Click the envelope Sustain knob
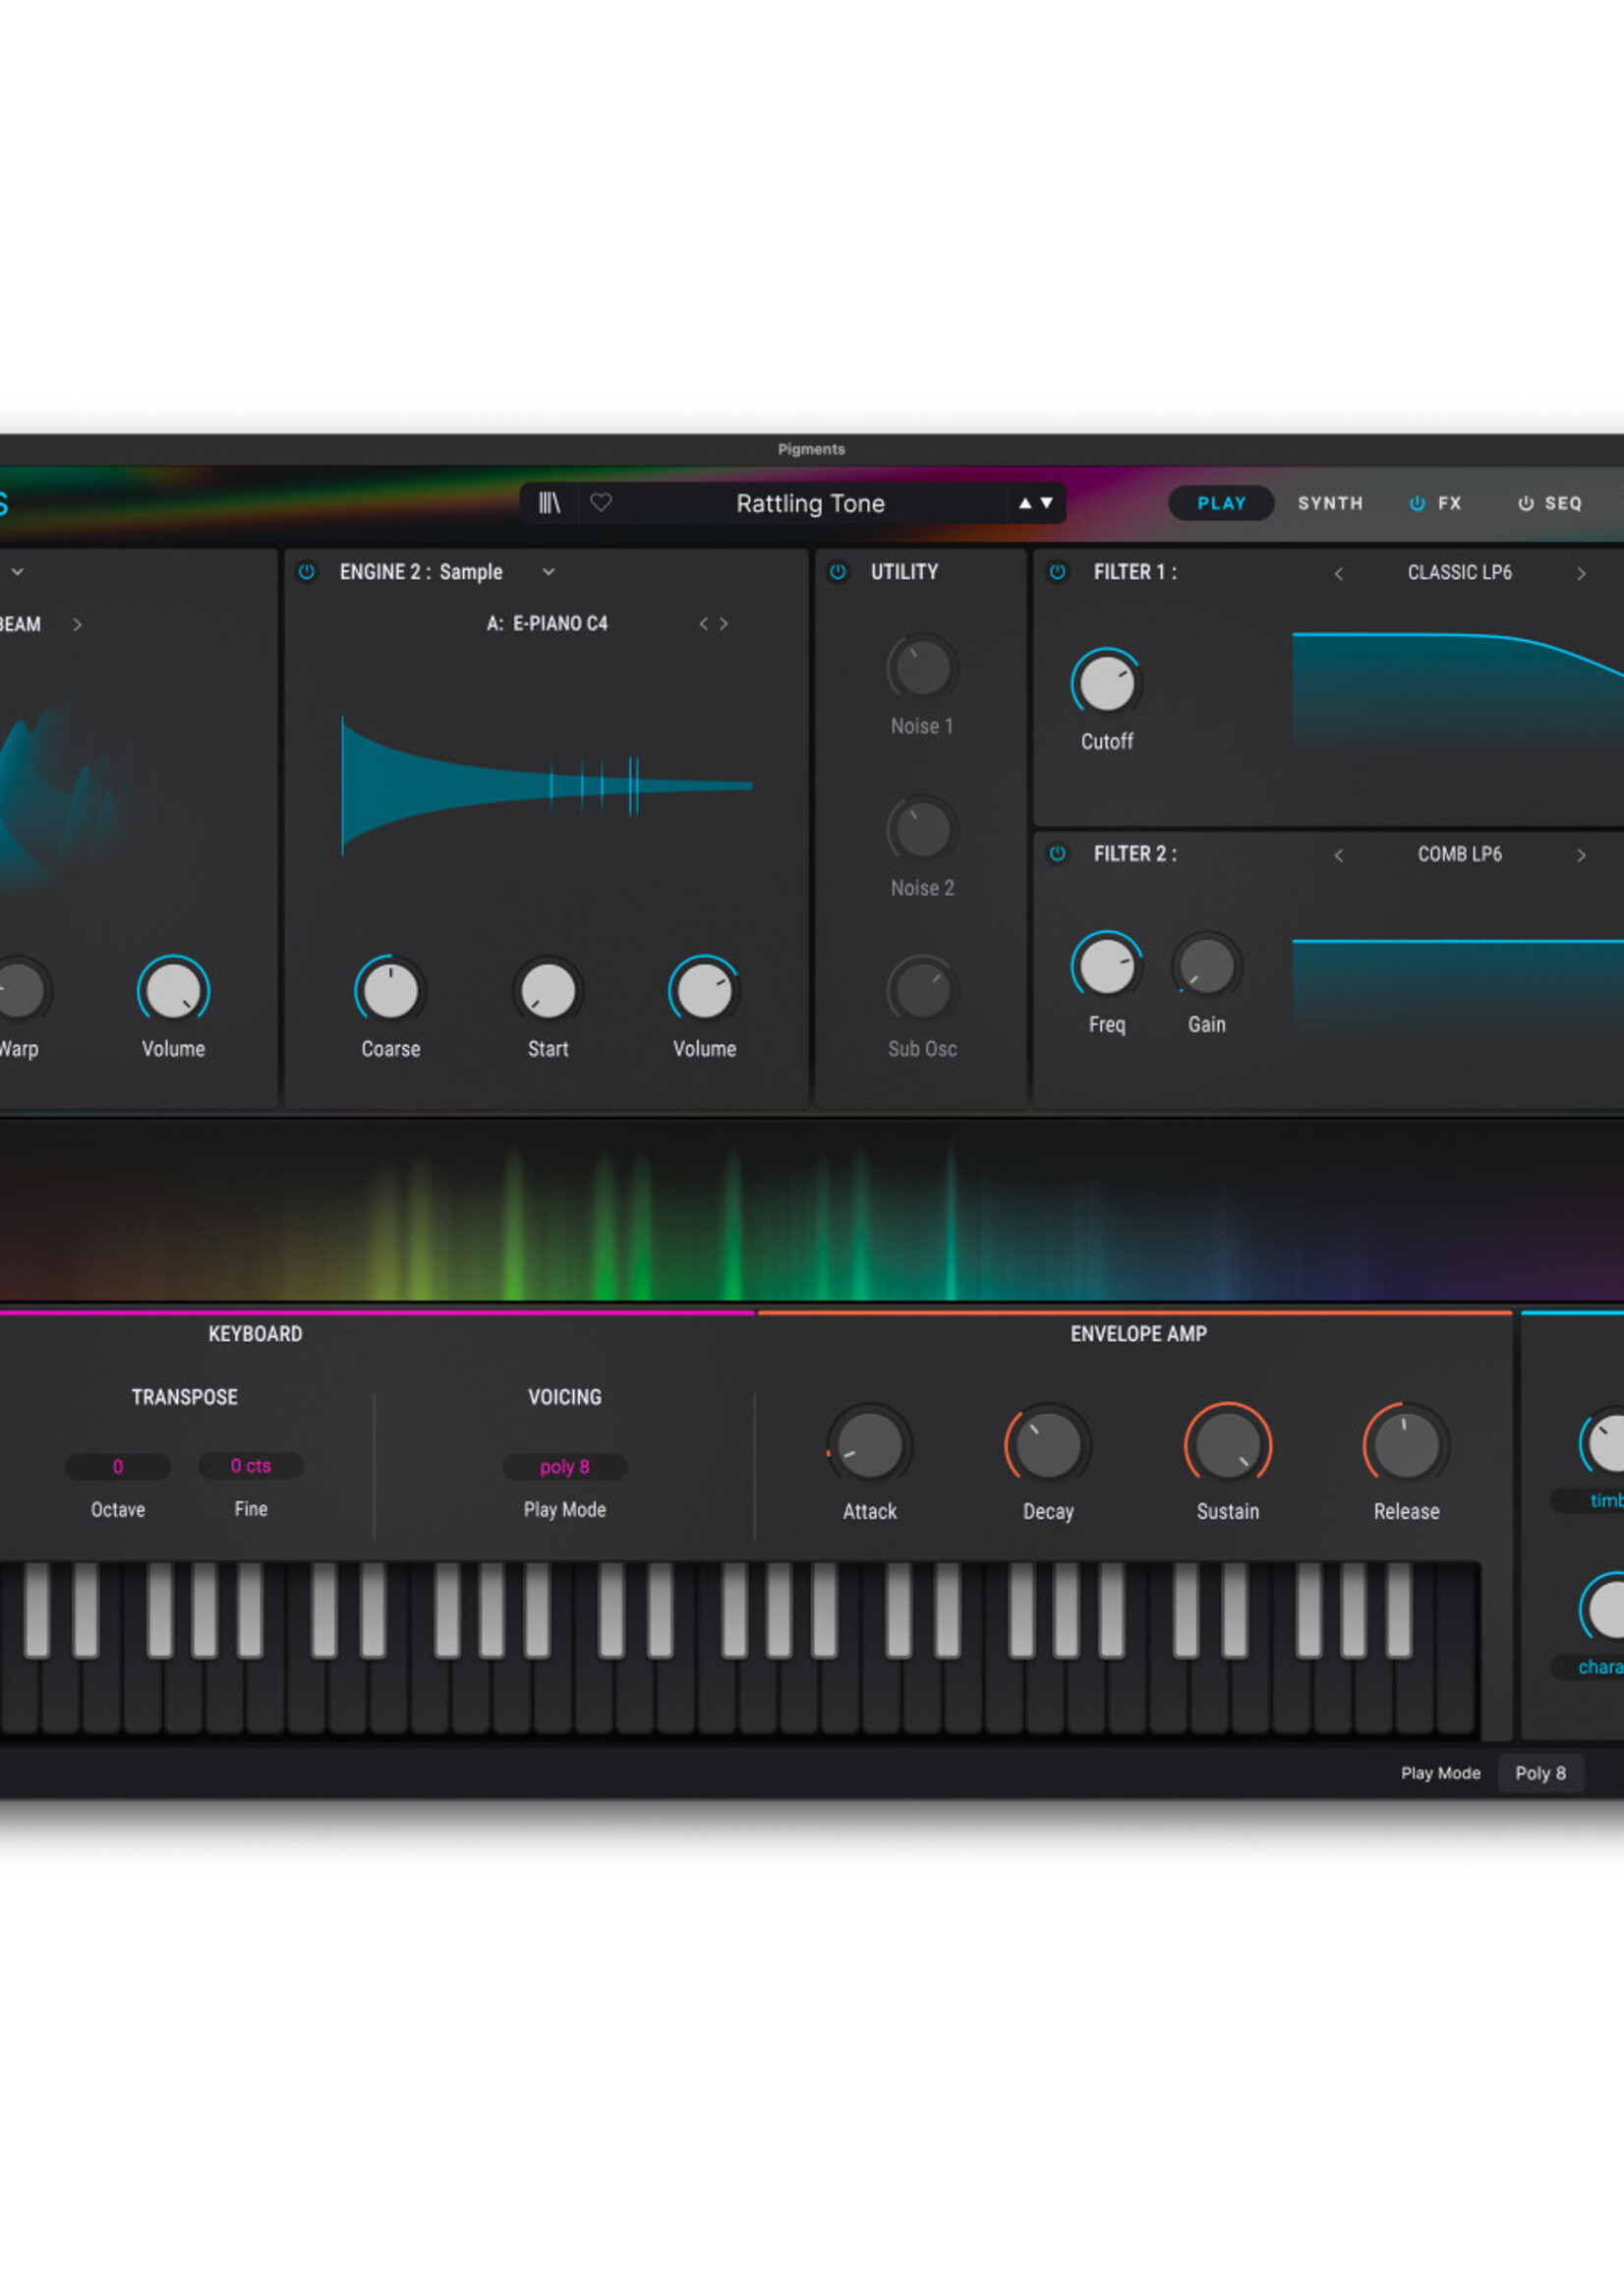The height and width of the screenshot is (2274, 1624). tap(1228, 1445)
